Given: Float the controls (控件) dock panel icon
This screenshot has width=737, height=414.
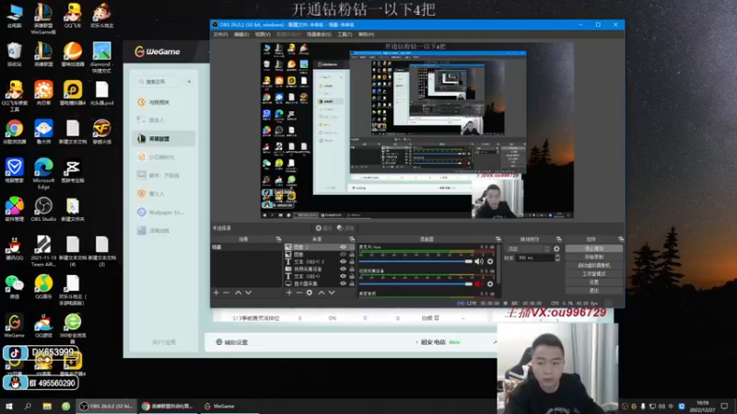Looking at the screenshot, I should pyautogui.click(x=621, y=239).
